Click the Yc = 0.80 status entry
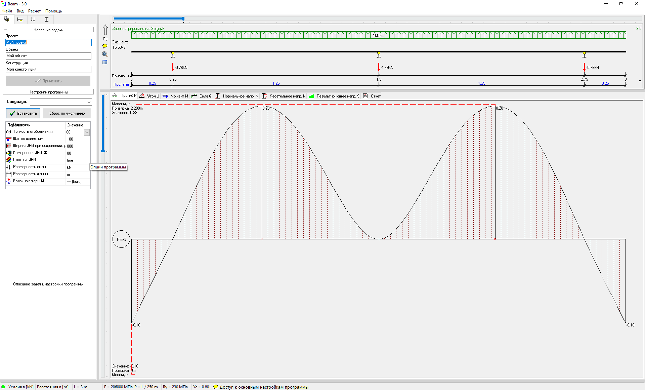This screenshot has width=645, height=390. click(201, 387)
